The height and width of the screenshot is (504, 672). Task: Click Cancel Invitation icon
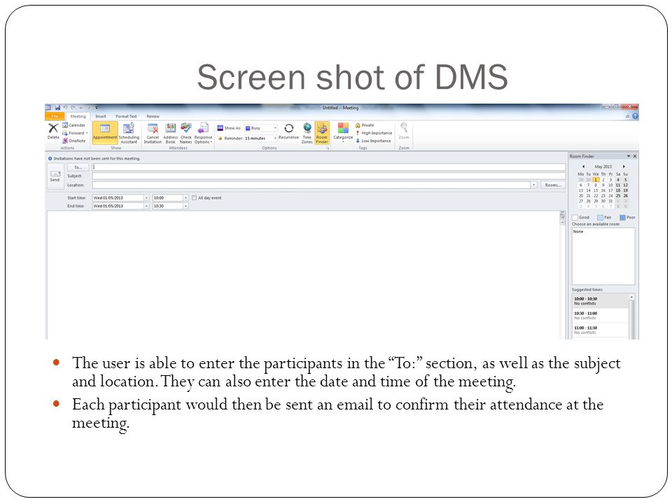[x=153, y=133]
